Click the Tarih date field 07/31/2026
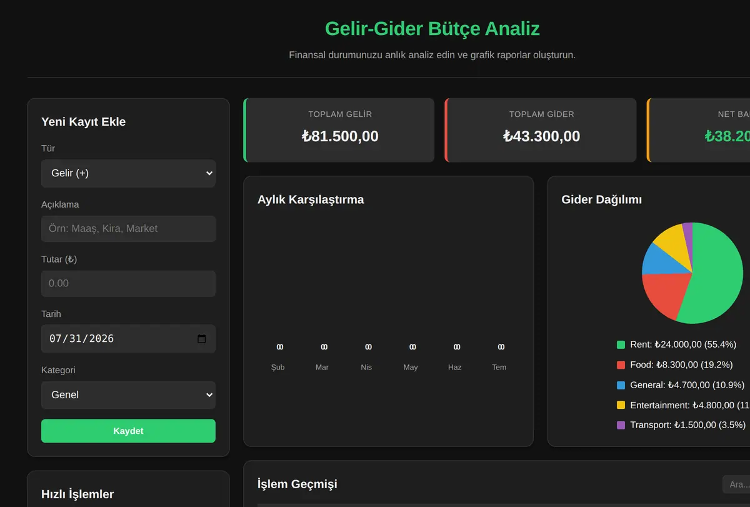This screenshot has height=507, width=750. 128,339
